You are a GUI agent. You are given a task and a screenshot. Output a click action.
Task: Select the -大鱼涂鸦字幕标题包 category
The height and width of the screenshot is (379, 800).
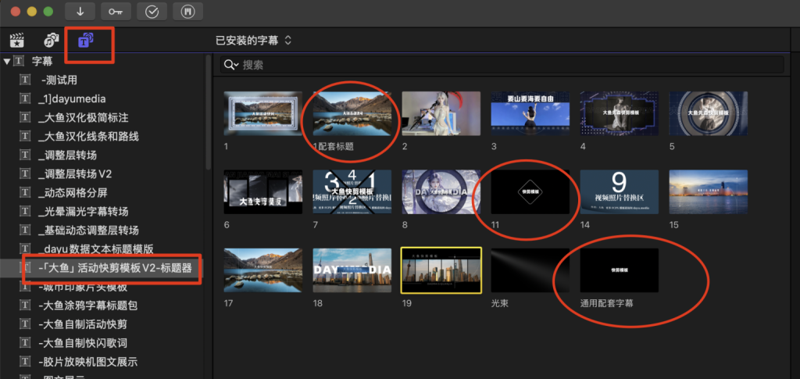87,305
